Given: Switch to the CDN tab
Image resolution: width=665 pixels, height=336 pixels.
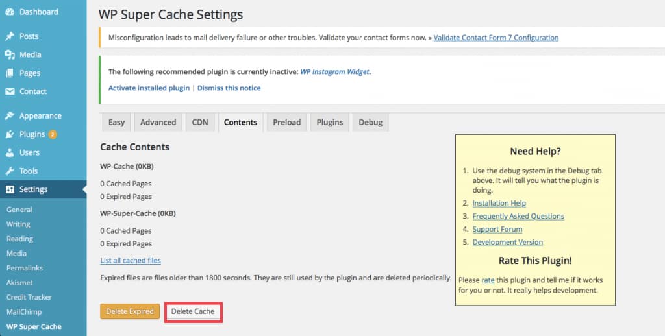Looking at the screenshot, I should click(x=200, y=123).
